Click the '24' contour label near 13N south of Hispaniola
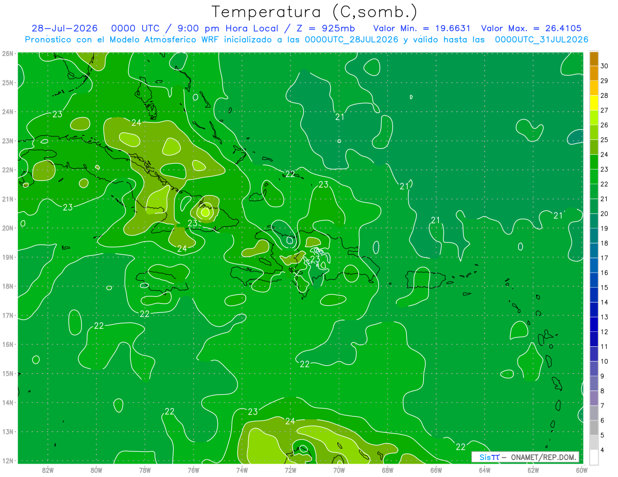This screenshot has width=618, height=477. tap(290, 421)
